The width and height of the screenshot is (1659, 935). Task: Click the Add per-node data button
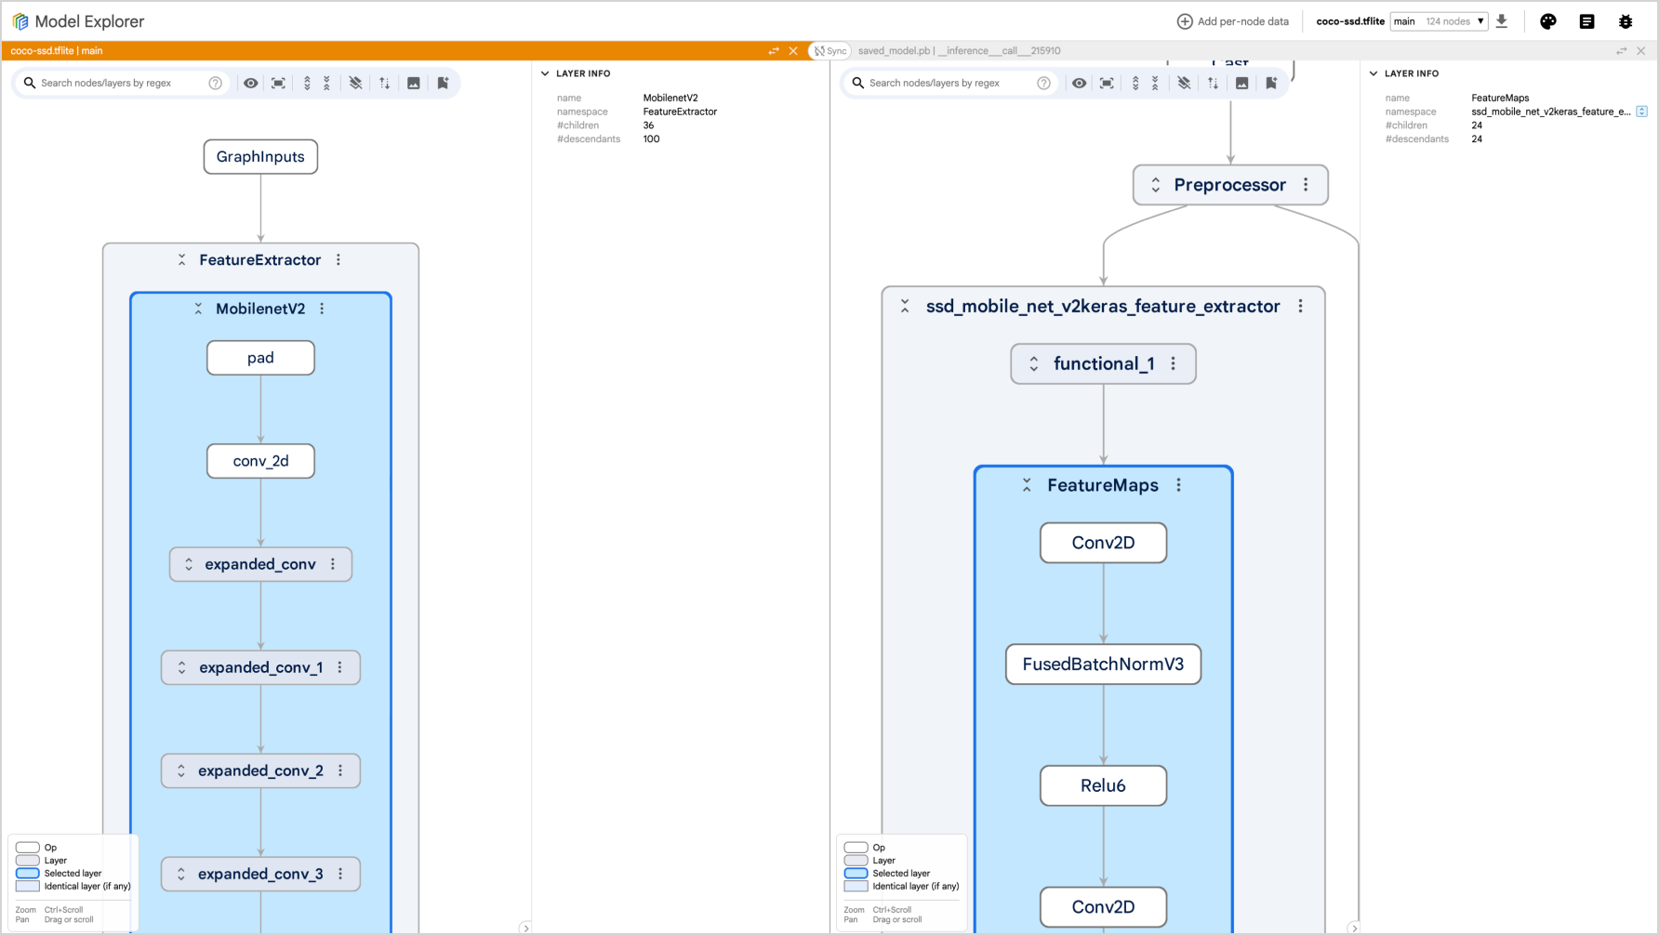(x=1232, y=20)
